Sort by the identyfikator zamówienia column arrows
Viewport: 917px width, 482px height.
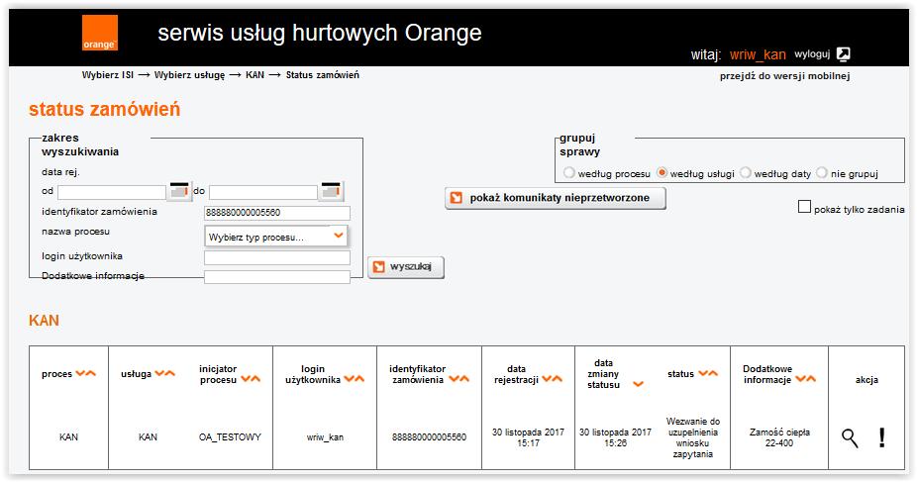459,379
